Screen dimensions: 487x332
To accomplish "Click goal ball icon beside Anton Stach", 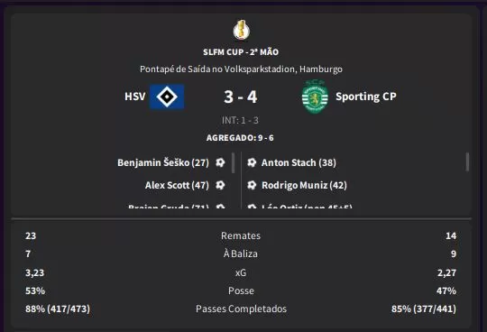I will (252, 162).
